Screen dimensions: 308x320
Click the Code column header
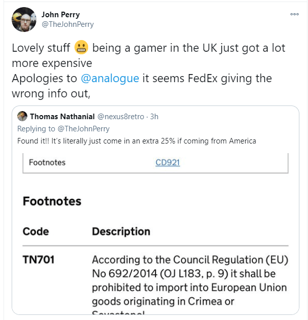click(35, 231)
